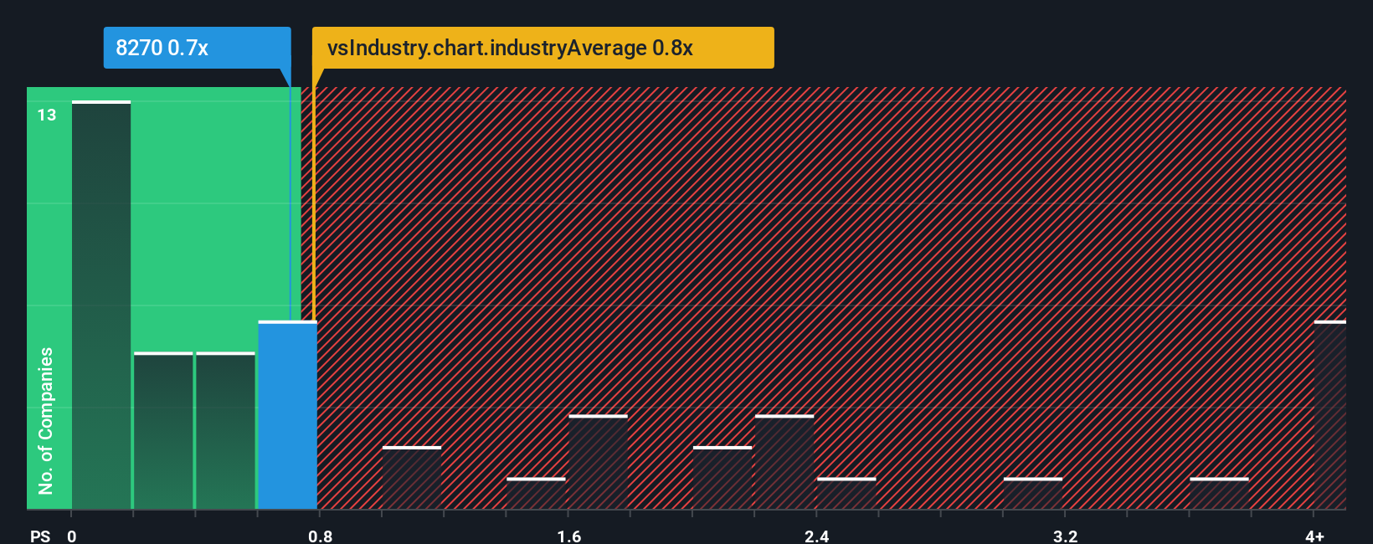Select the 4+ bar at far right
The width and height of the screenshot is (1373, 544).
point(1330,415)
